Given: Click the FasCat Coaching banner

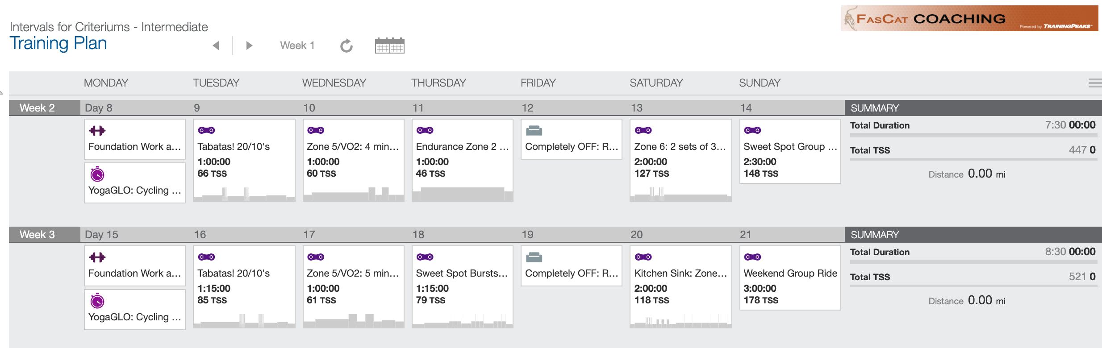Looking at the screenshot, I should click(x=969, y=18).
